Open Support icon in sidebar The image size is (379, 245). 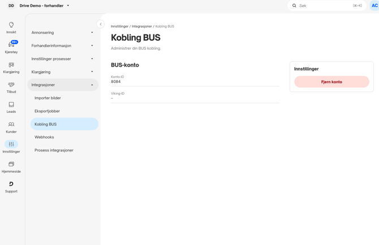tap(11, 184)
